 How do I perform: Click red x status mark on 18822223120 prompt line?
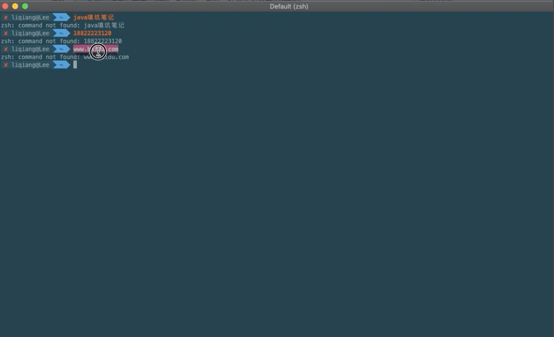(x=6, y=33)
